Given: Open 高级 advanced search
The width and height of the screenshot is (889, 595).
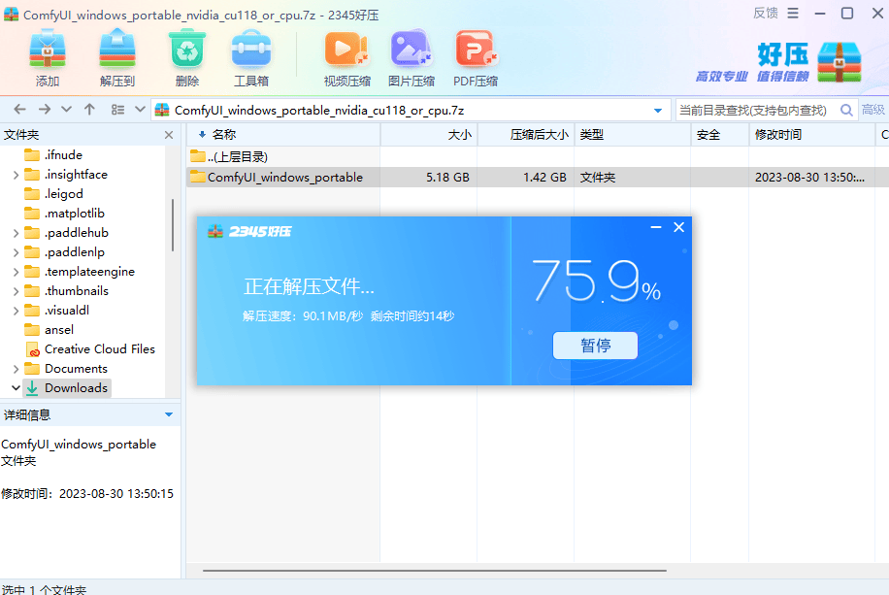Looking at the screenshot, I should (873, 110).
